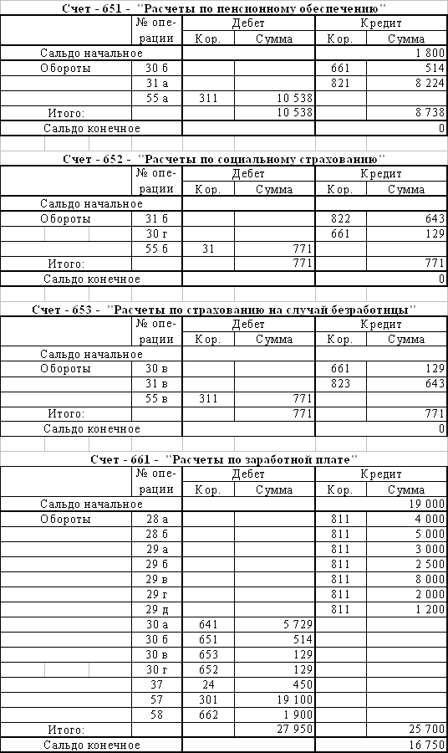448x753 pixels.
Task: Click the 27 950 debit total cell
Action: (274, 730)
